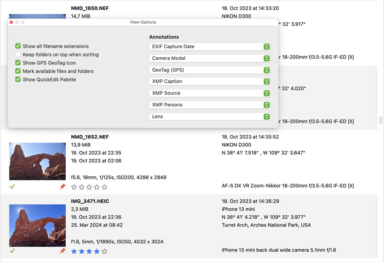
Task: Open the EXIF Capture Date annotation dropdown
Action: (x=266, y=46)
